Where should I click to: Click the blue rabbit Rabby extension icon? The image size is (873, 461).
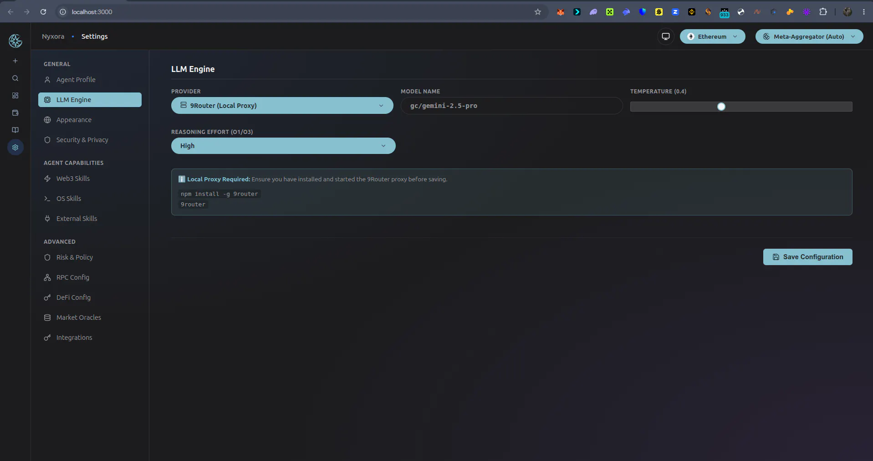click(x=626, y=12)
